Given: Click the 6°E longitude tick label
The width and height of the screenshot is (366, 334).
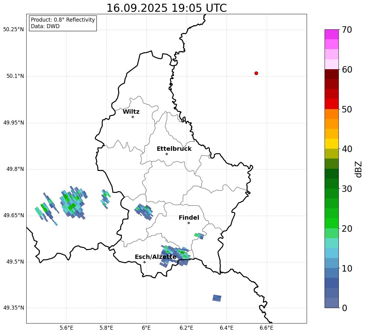Looking at the screenshot, I should coord(146,328).
